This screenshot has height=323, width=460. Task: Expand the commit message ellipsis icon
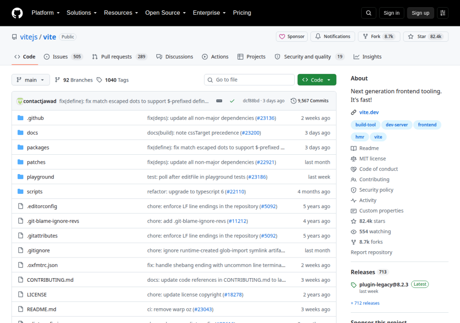219,101
